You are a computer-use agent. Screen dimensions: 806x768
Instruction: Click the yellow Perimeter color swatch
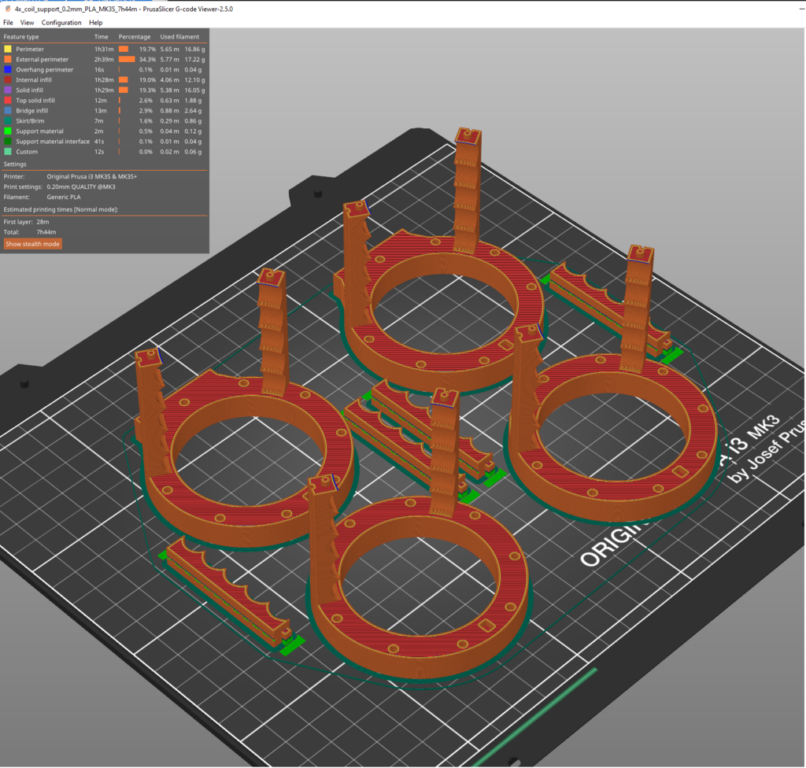8,49
